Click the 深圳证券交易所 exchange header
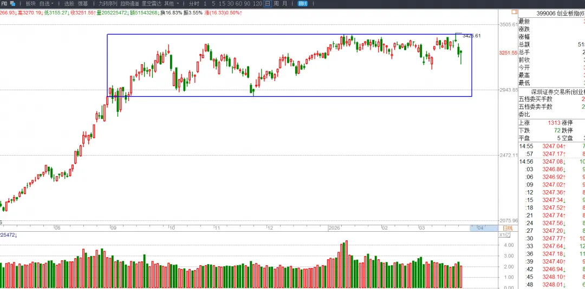This screenshot has width=585, height=289. coord(558,92)
